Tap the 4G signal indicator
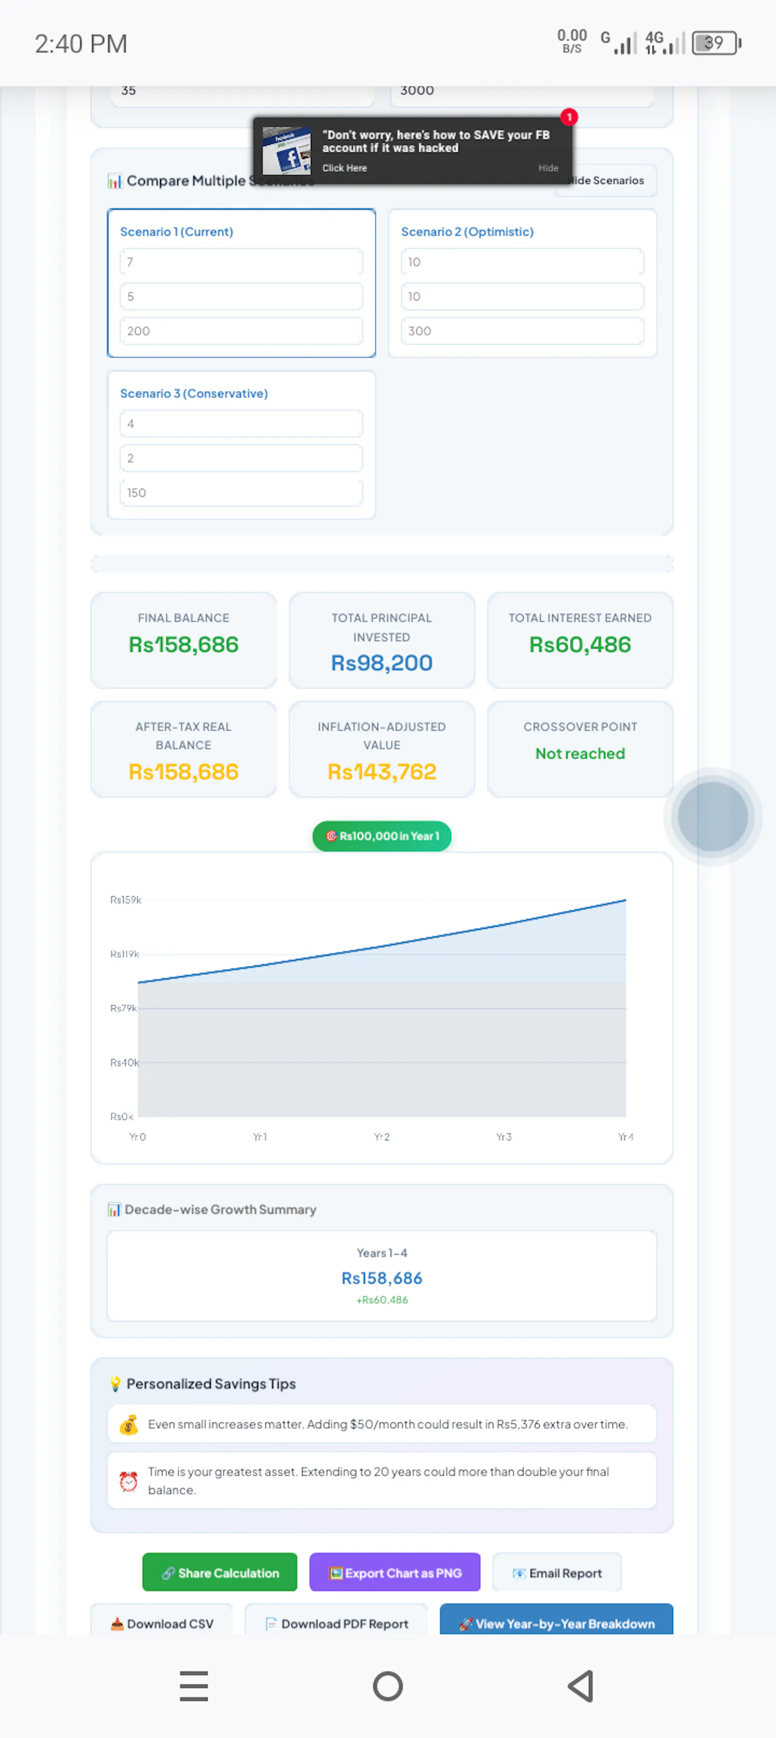This screenshot has height=1738, width=776. pos(664,43)
